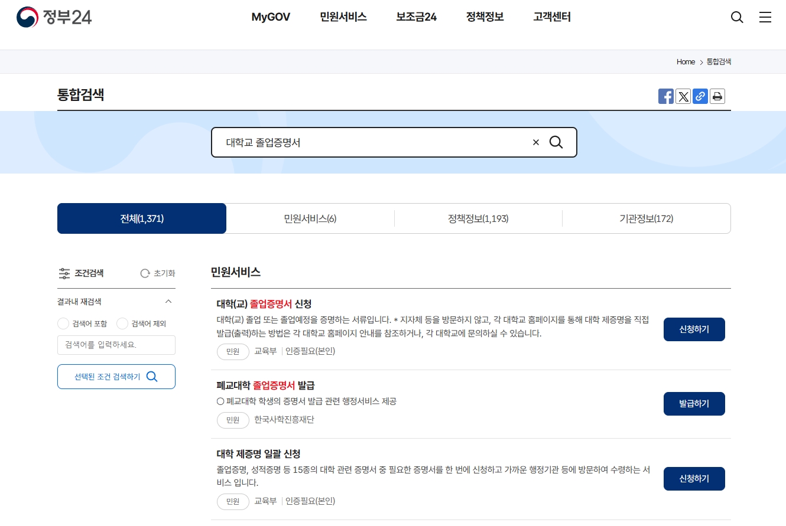Clear the search field with the × icon
The image size is (786, 526).
pos(535,142)
